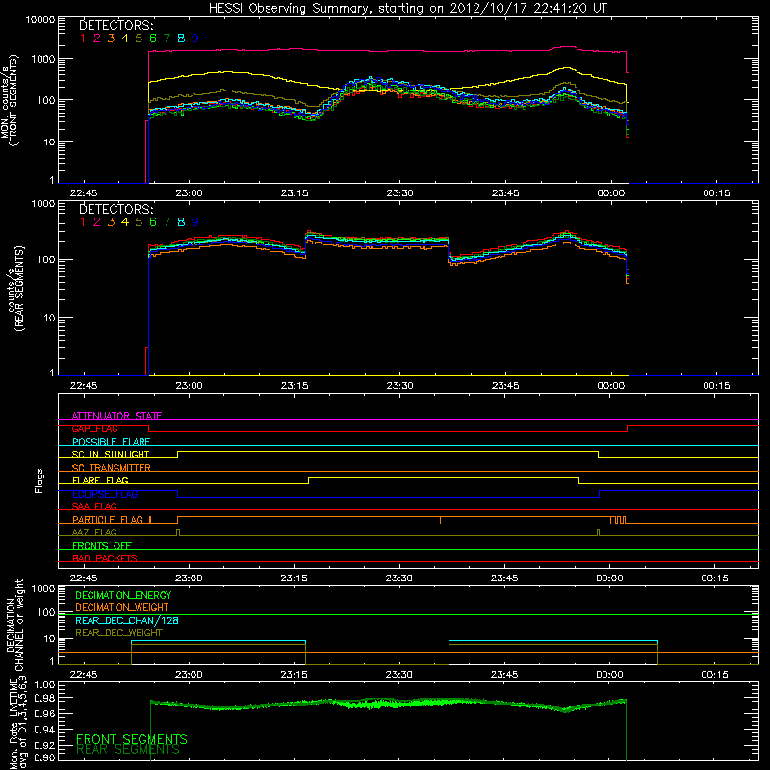Click the 0.94 value on livetime axis
This screenshot has width=770, height=770.
pos(44,730)
